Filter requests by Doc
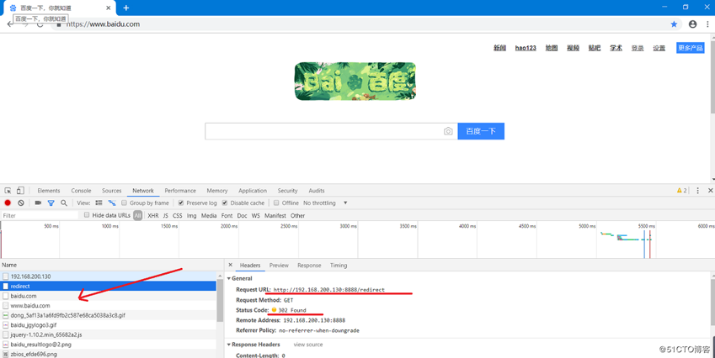The image size is (715, 358). coord(243,216)
